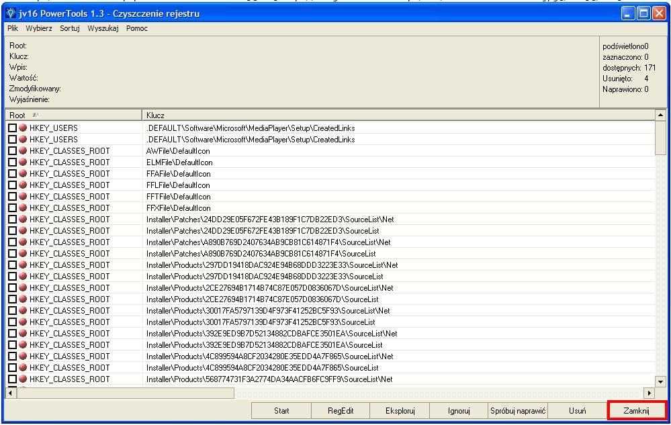Tick the checkbox for the ELMFile\DefaultIcon row

coord(12,162)
